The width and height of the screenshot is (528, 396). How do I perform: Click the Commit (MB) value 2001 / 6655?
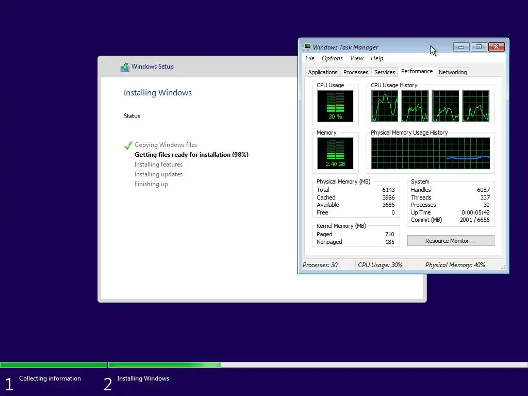coord(474,220)
